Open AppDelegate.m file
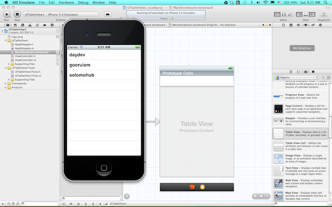This screenshot has height=207, width=332. point(24,48)
